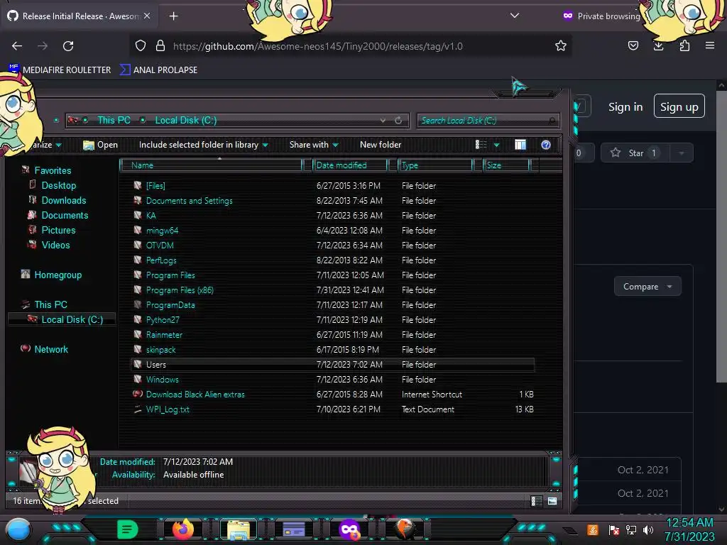Open green notes app on taskbar
The image size is (727, 545).
127,529
